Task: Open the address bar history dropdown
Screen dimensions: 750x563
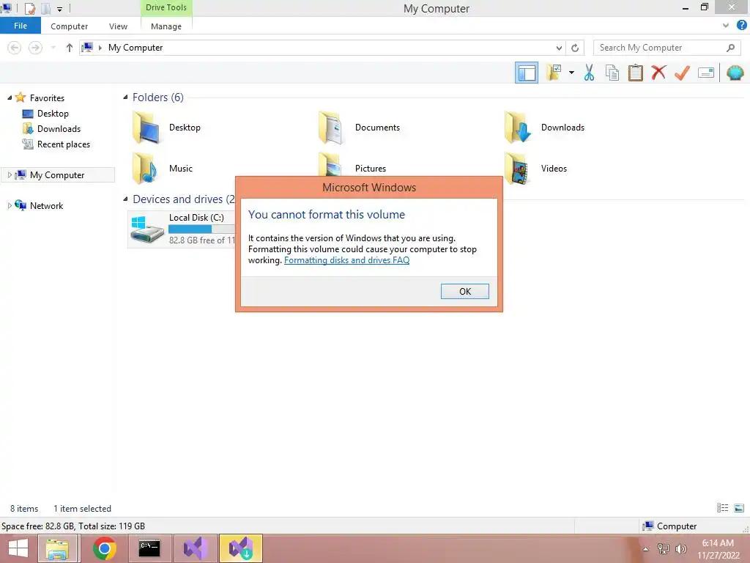Action: click(x=559, y=48)
